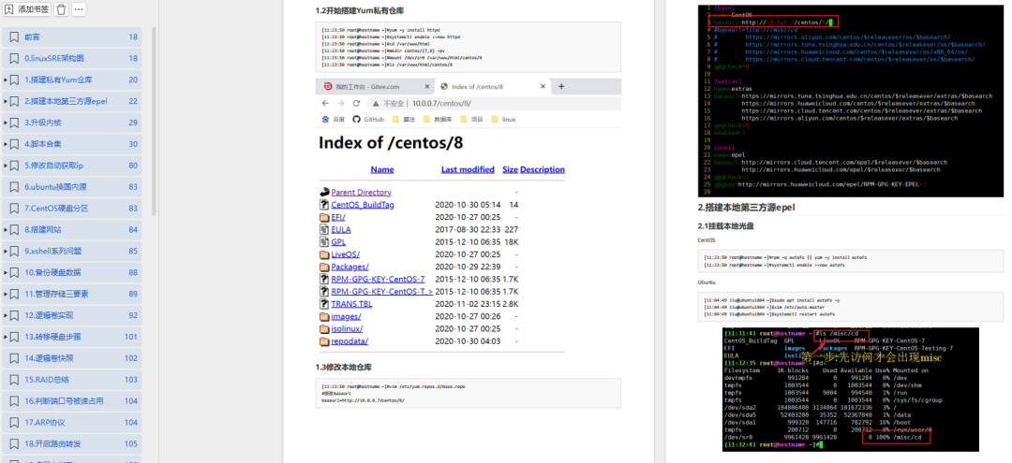Open the GitHub bookmark in the browser bar
The width and height of the screenshot is (1012, 463).
click(x=368, y=119)
